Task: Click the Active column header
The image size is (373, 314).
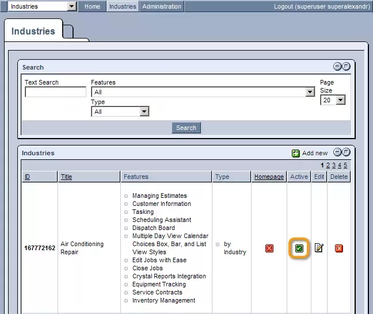Action: 299,177
